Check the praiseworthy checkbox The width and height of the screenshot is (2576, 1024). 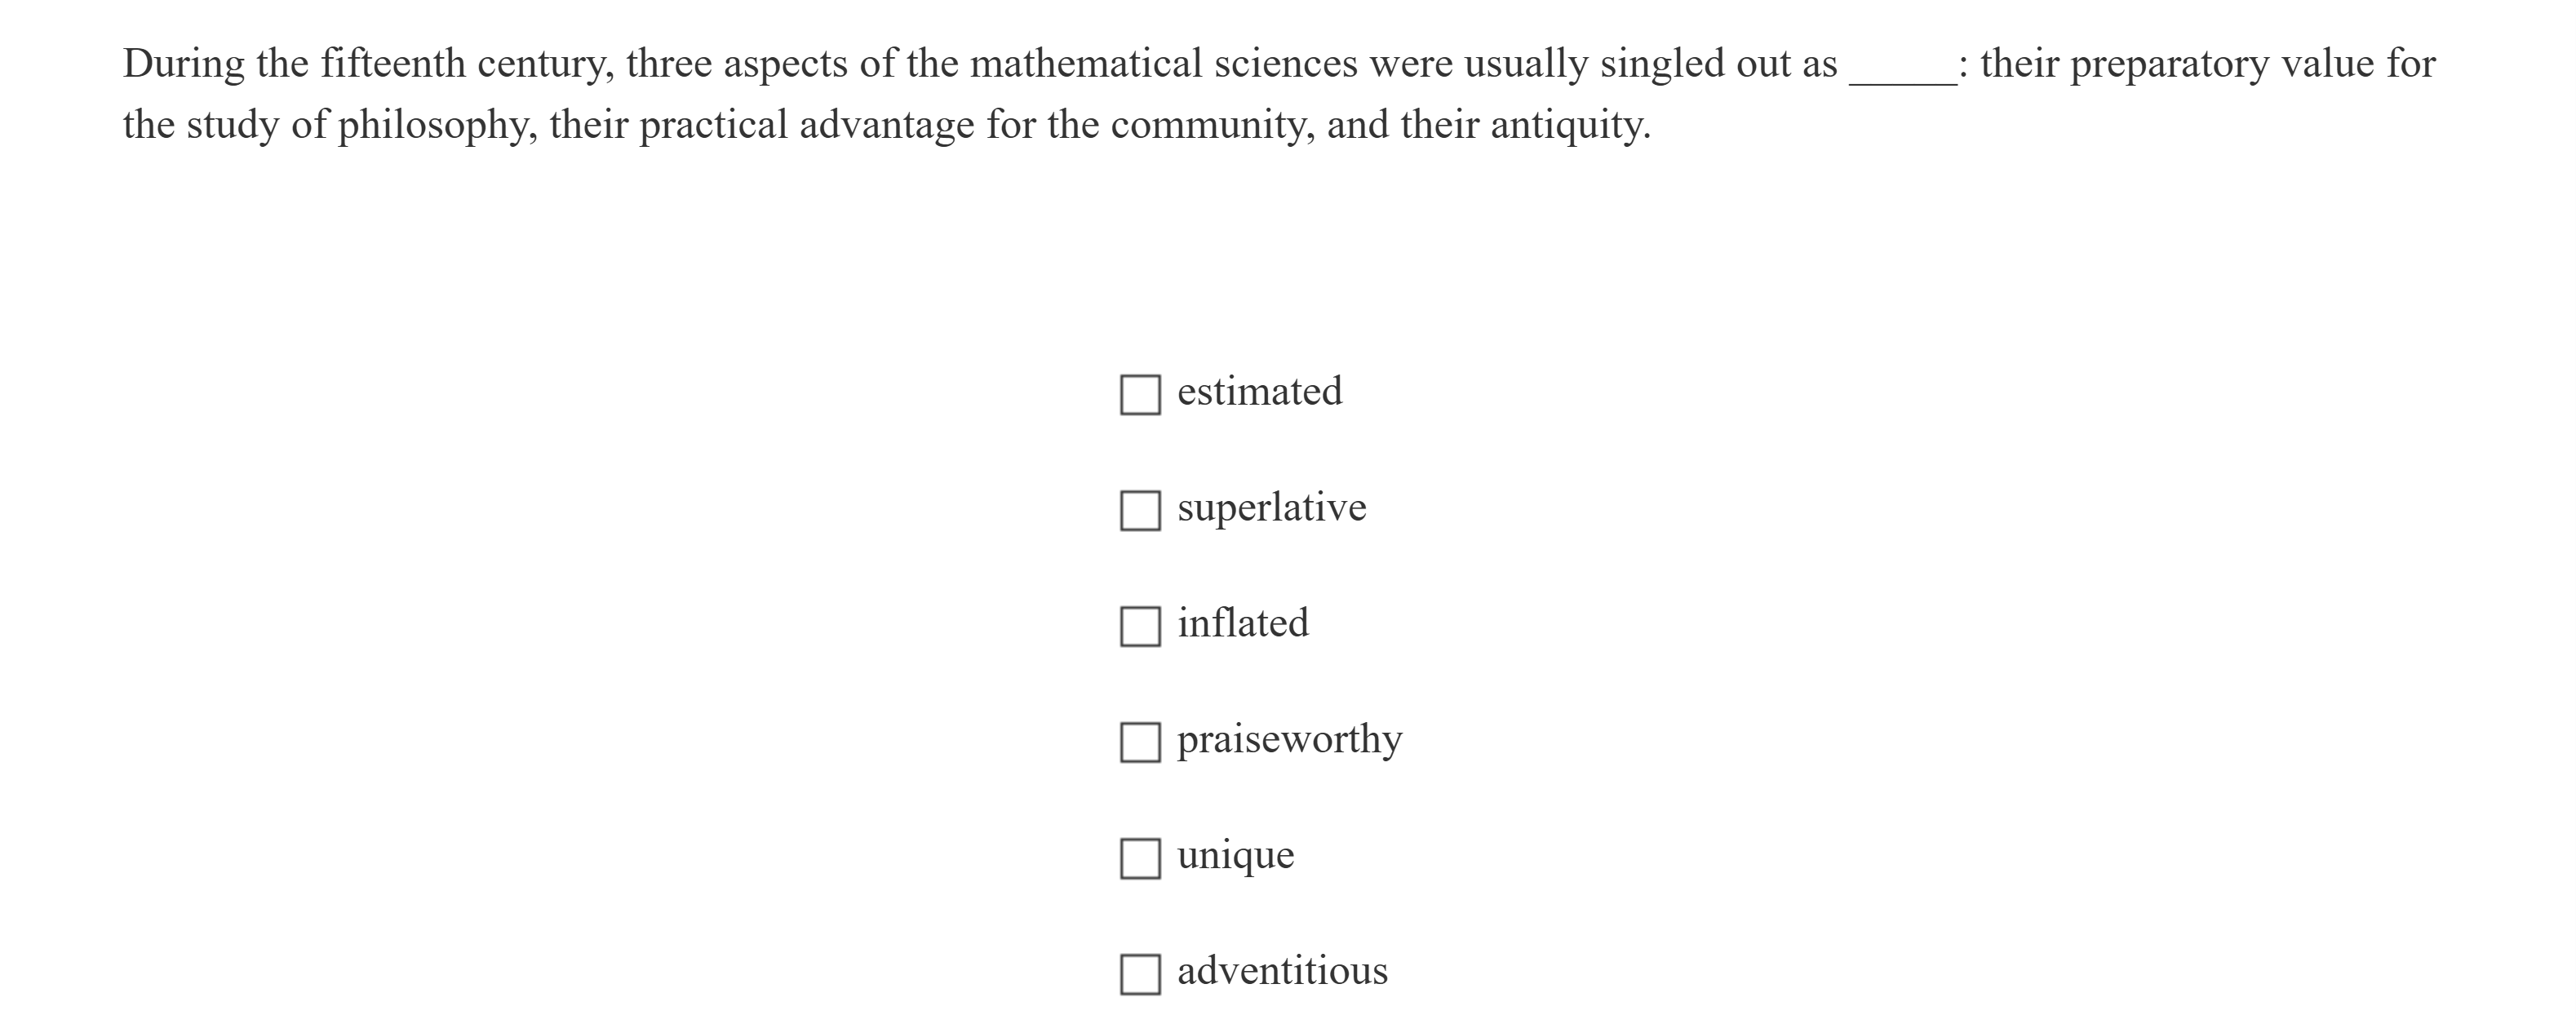(x=1140, y=742)
